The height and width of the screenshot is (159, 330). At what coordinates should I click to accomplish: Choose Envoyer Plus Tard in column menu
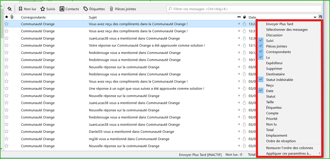point(279,24)
